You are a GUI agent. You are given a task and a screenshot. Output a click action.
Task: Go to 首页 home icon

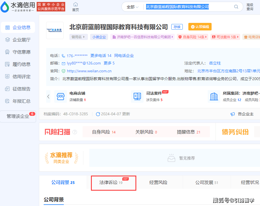click(76, 7)
